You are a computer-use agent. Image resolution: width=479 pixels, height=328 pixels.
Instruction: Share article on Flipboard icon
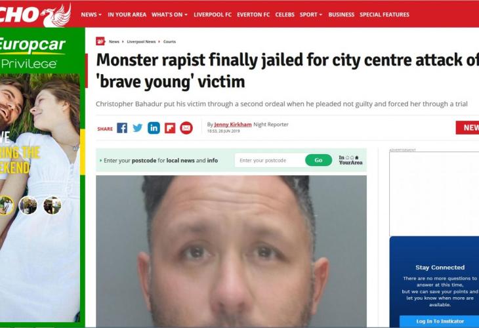pyautogui.click(x=170, y=128)
